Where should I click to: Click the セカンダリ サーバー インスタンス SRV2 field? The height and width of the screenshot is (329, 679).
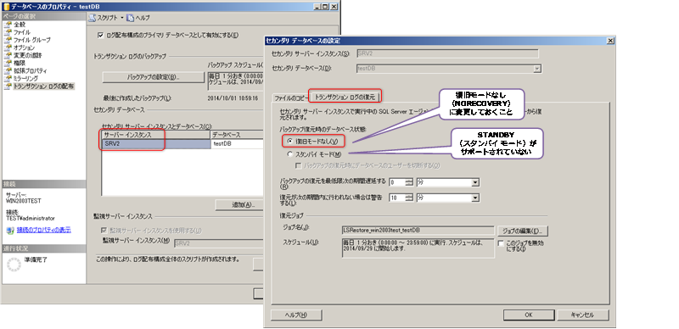tap(447, 53)
